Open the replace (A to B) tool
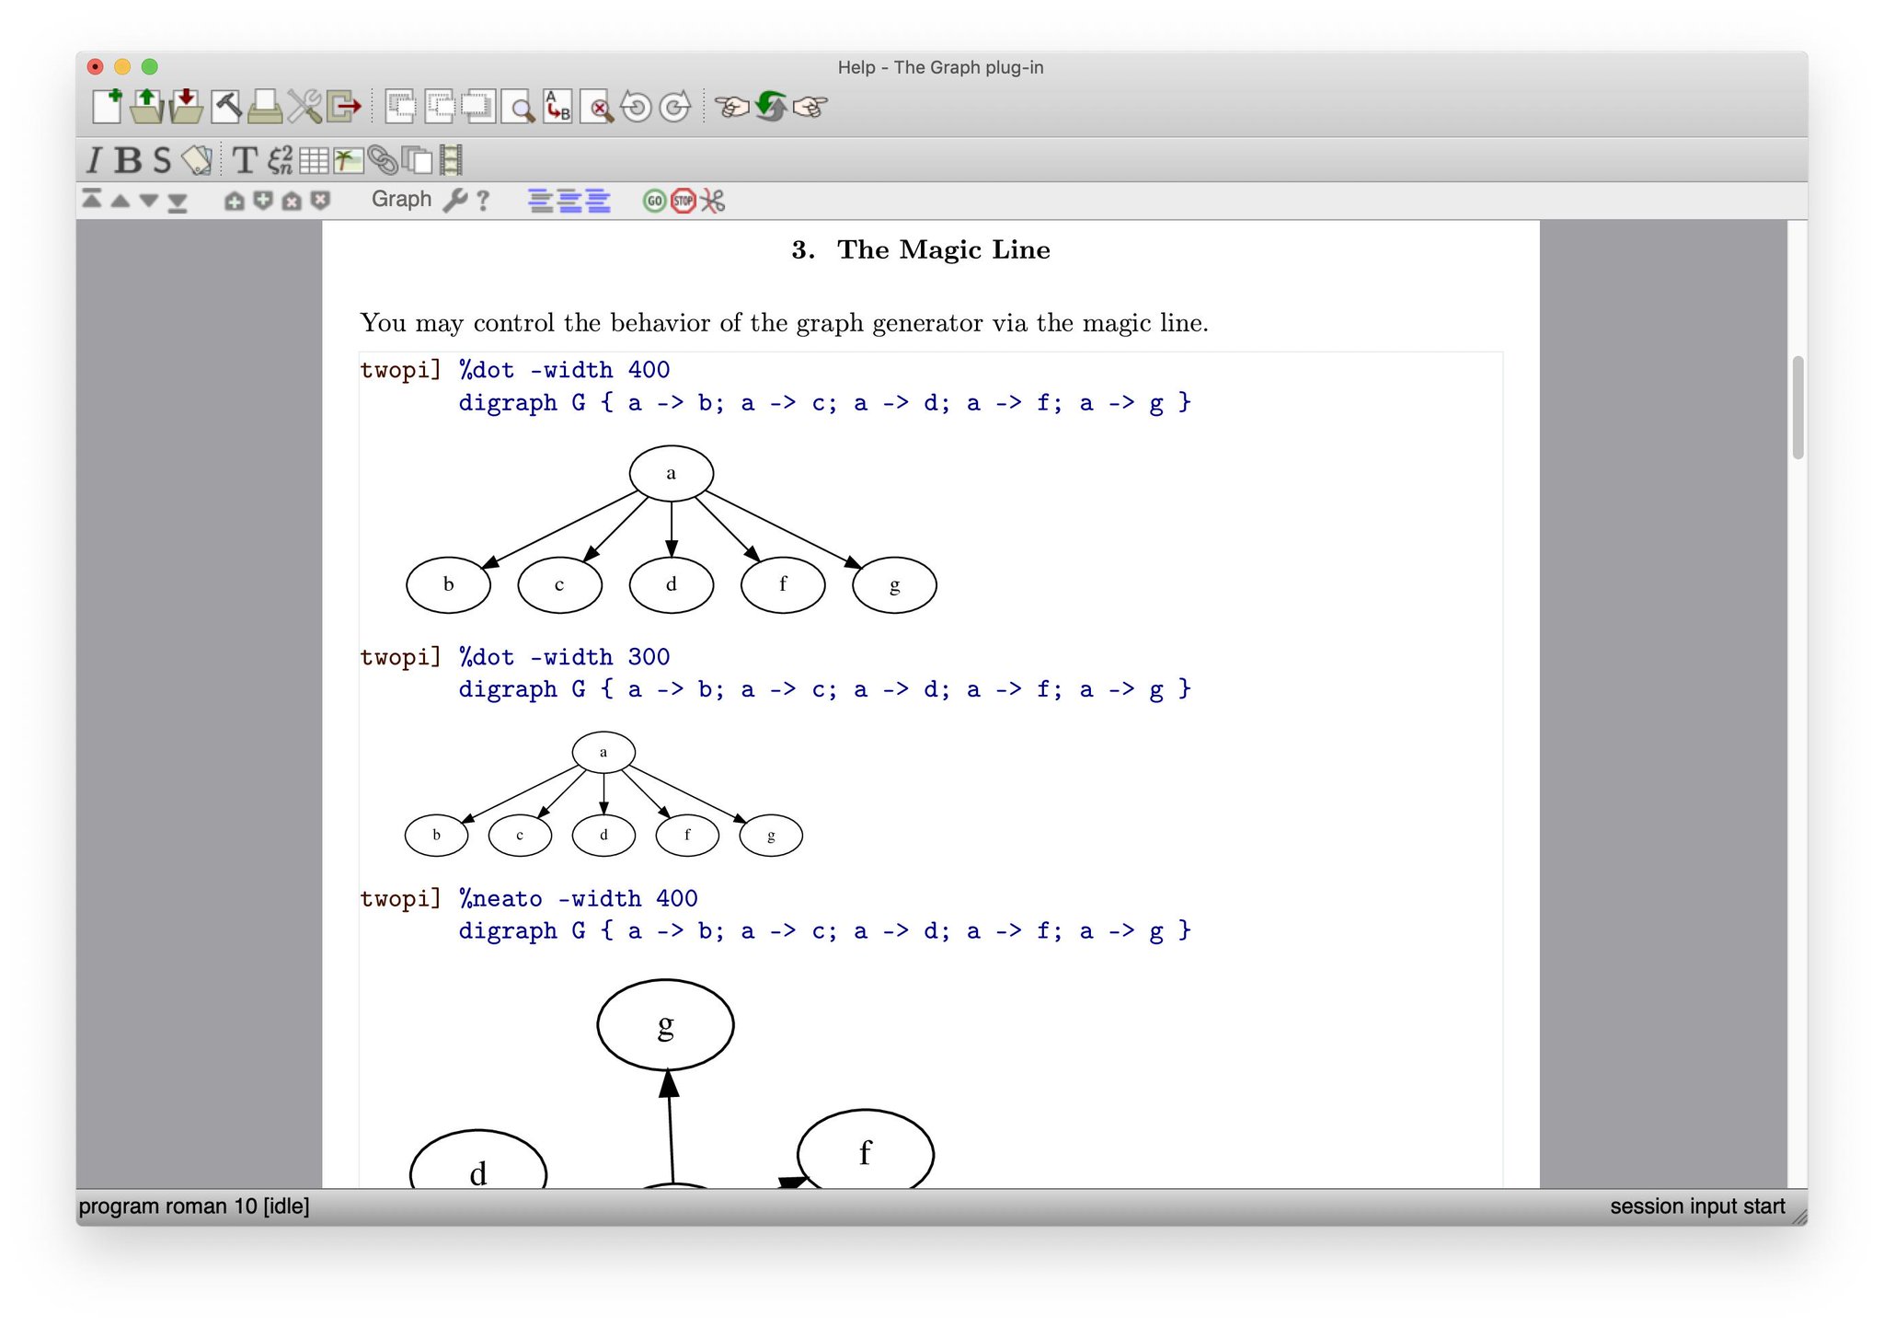The image size is (1884, 1327). (x=557, y=108)
